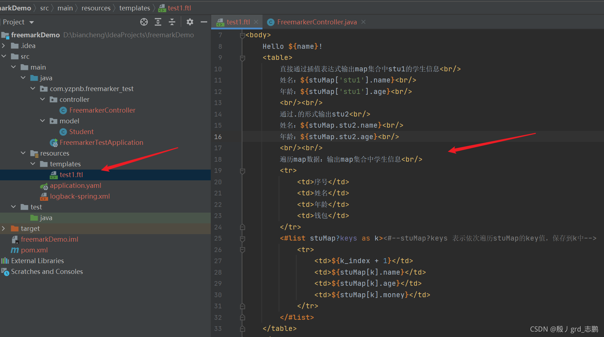This screenshot has height=337, width=604.
Task: Collapse the main folder
Action: (13, 67)
